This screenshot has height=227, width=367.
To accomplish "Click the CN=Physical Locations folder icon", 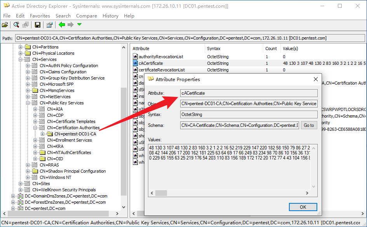I will click(28, 53).
